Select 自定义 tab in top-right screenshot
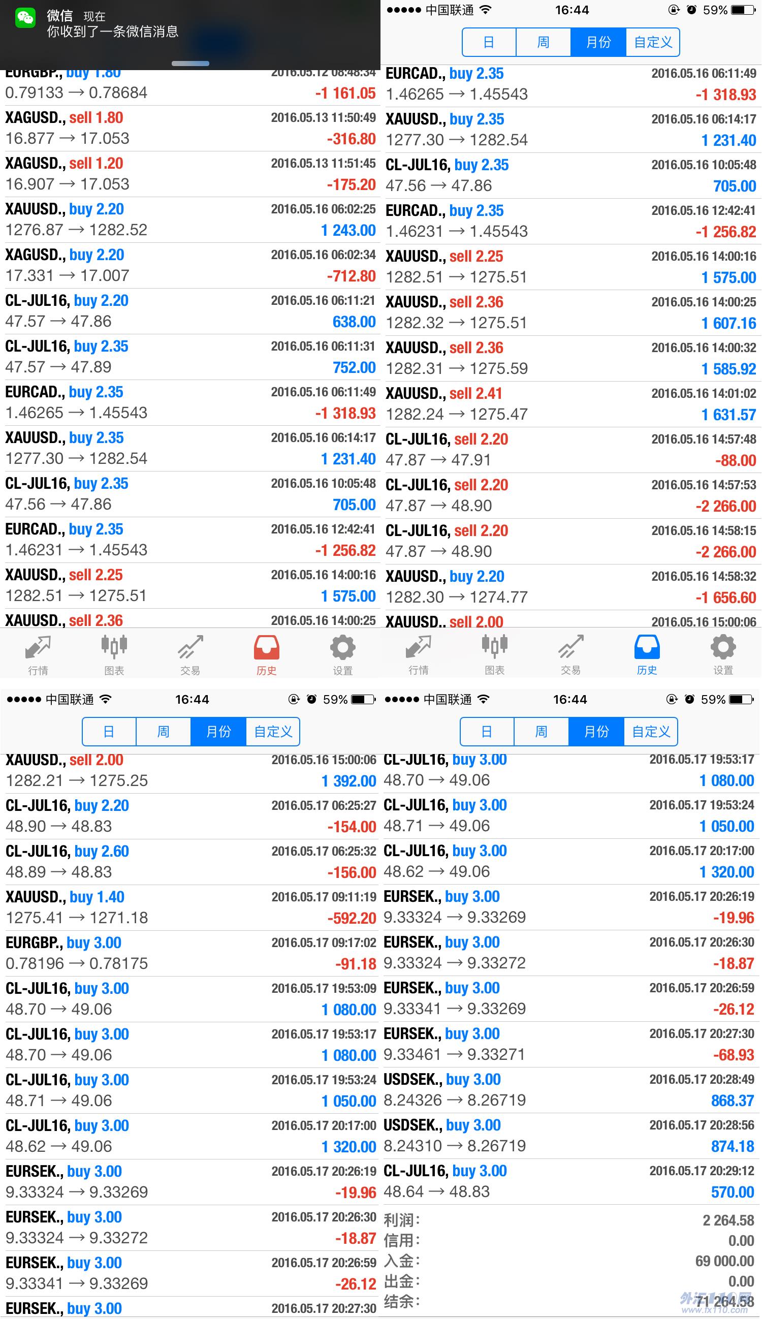Image resolution: width=762 pixels, height=1319 pixels. (653, 42)
